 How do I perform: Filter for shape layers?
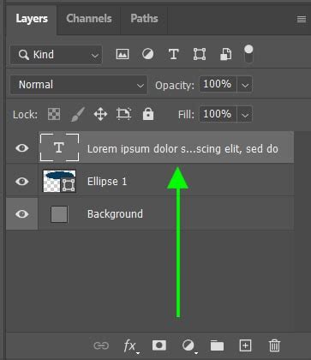[x=200, y=54]
